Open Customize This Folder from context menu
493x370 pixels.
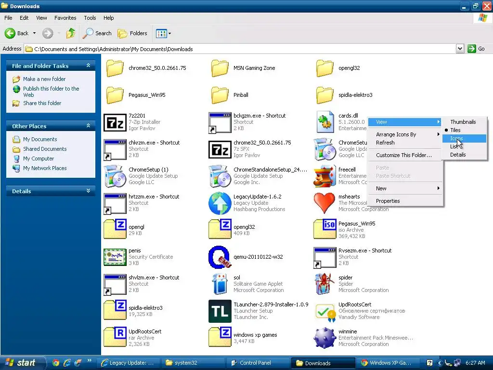pyautogui.click(x=405, y=155)
